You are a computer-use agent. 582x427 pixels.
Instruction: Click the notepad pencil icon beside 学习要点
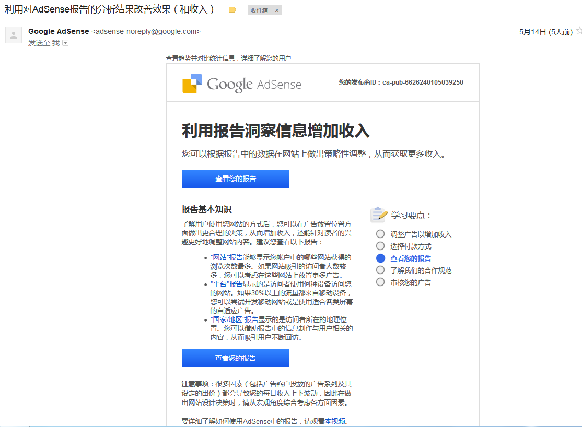[x=379, y=215]
